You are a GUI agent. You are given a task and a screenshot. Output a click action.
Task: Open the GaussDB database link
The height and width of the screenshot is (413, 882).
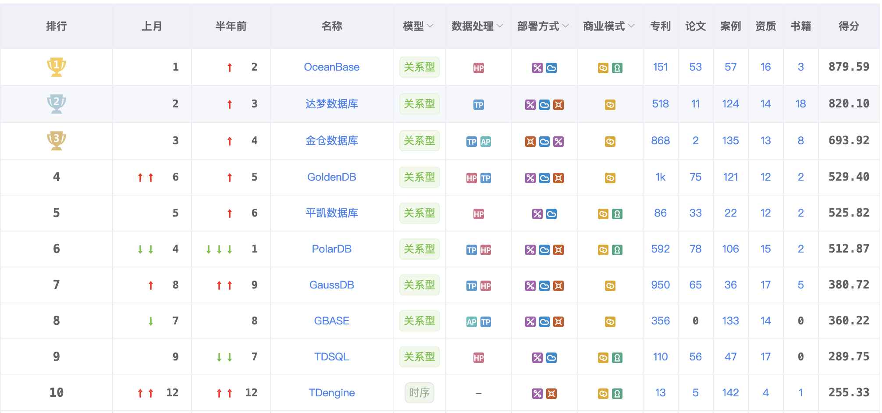[332, 285]
